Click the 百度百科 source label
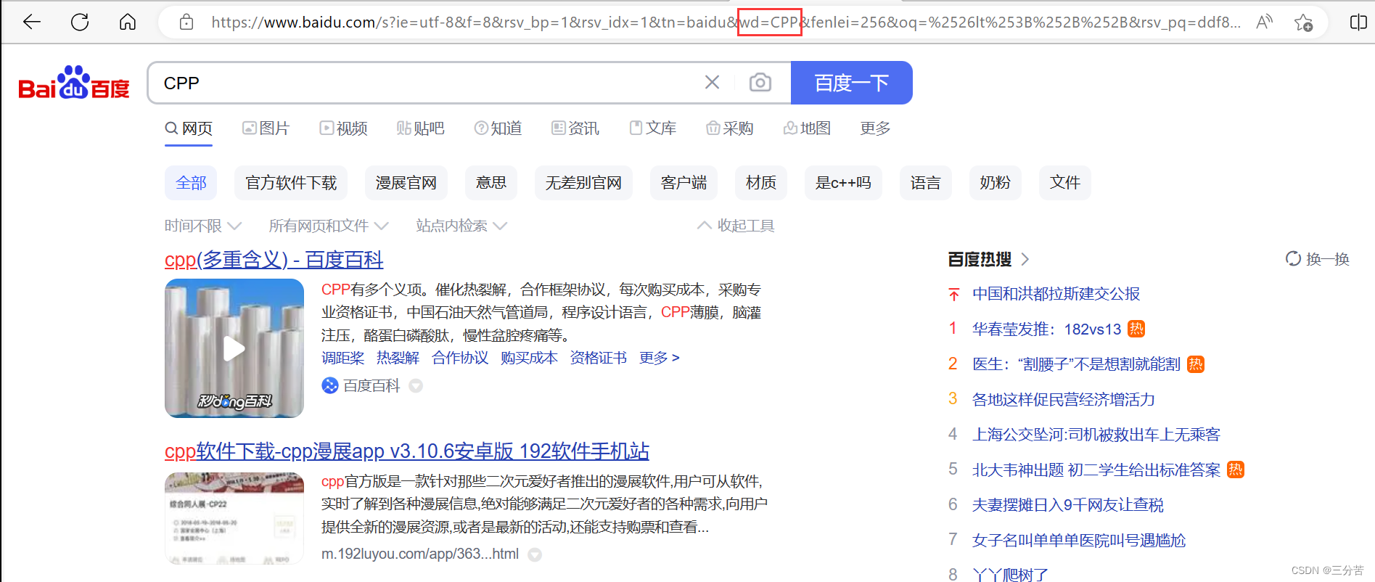The width and height of the screenshot is (1375, 582). coord(371,386)
